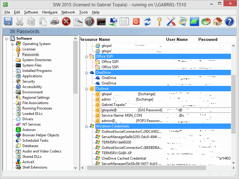The image size is (239, 179).
Task: Open the Hardware menu
Action: coord(50,12)
